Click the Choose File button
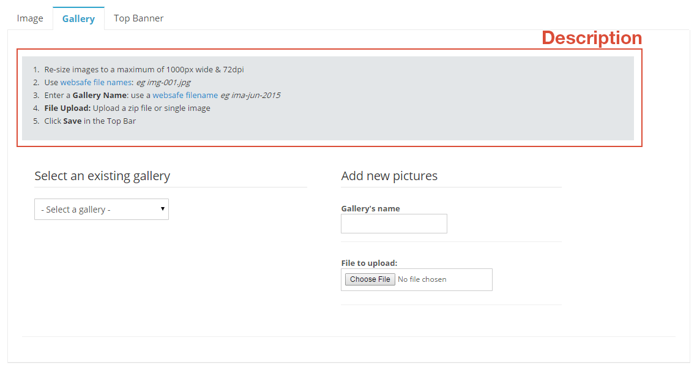Screen dimensions: 697x367 tap(370, 279)
